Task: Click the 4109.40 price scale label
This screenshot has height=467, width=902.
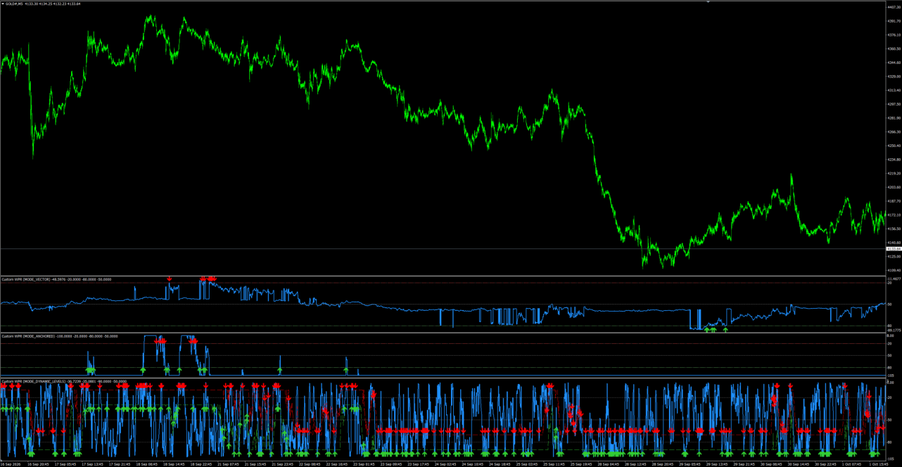Action: pos(894,270)
